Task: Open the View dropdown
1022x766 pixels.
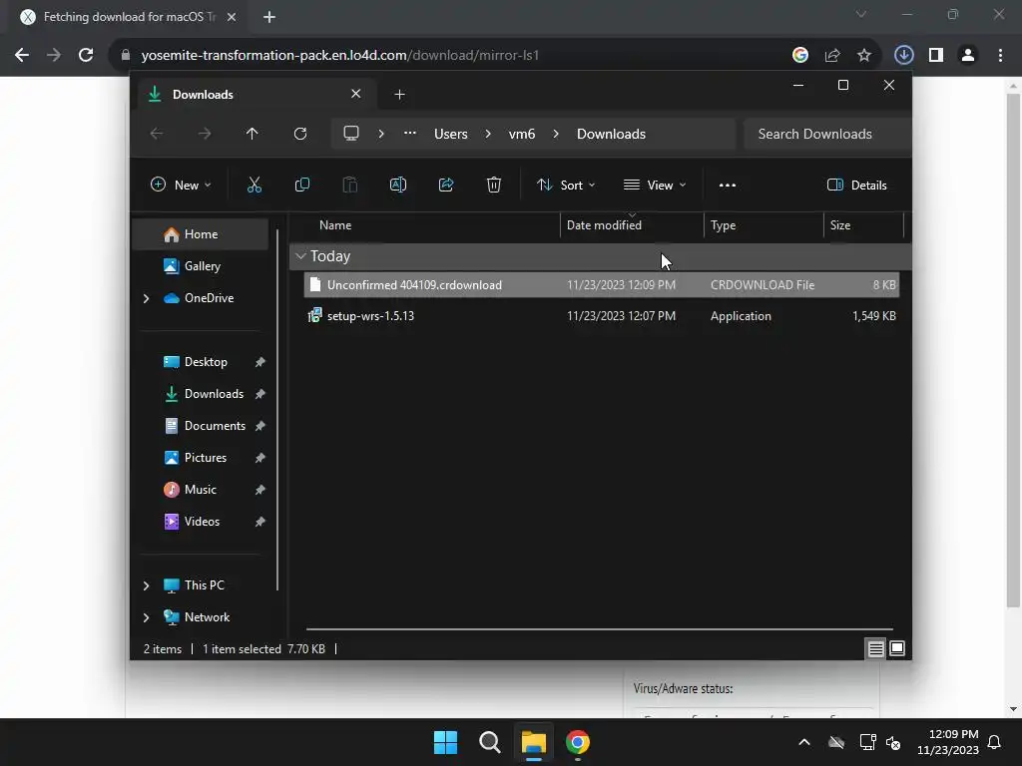Action: click(x=655, y=185)
